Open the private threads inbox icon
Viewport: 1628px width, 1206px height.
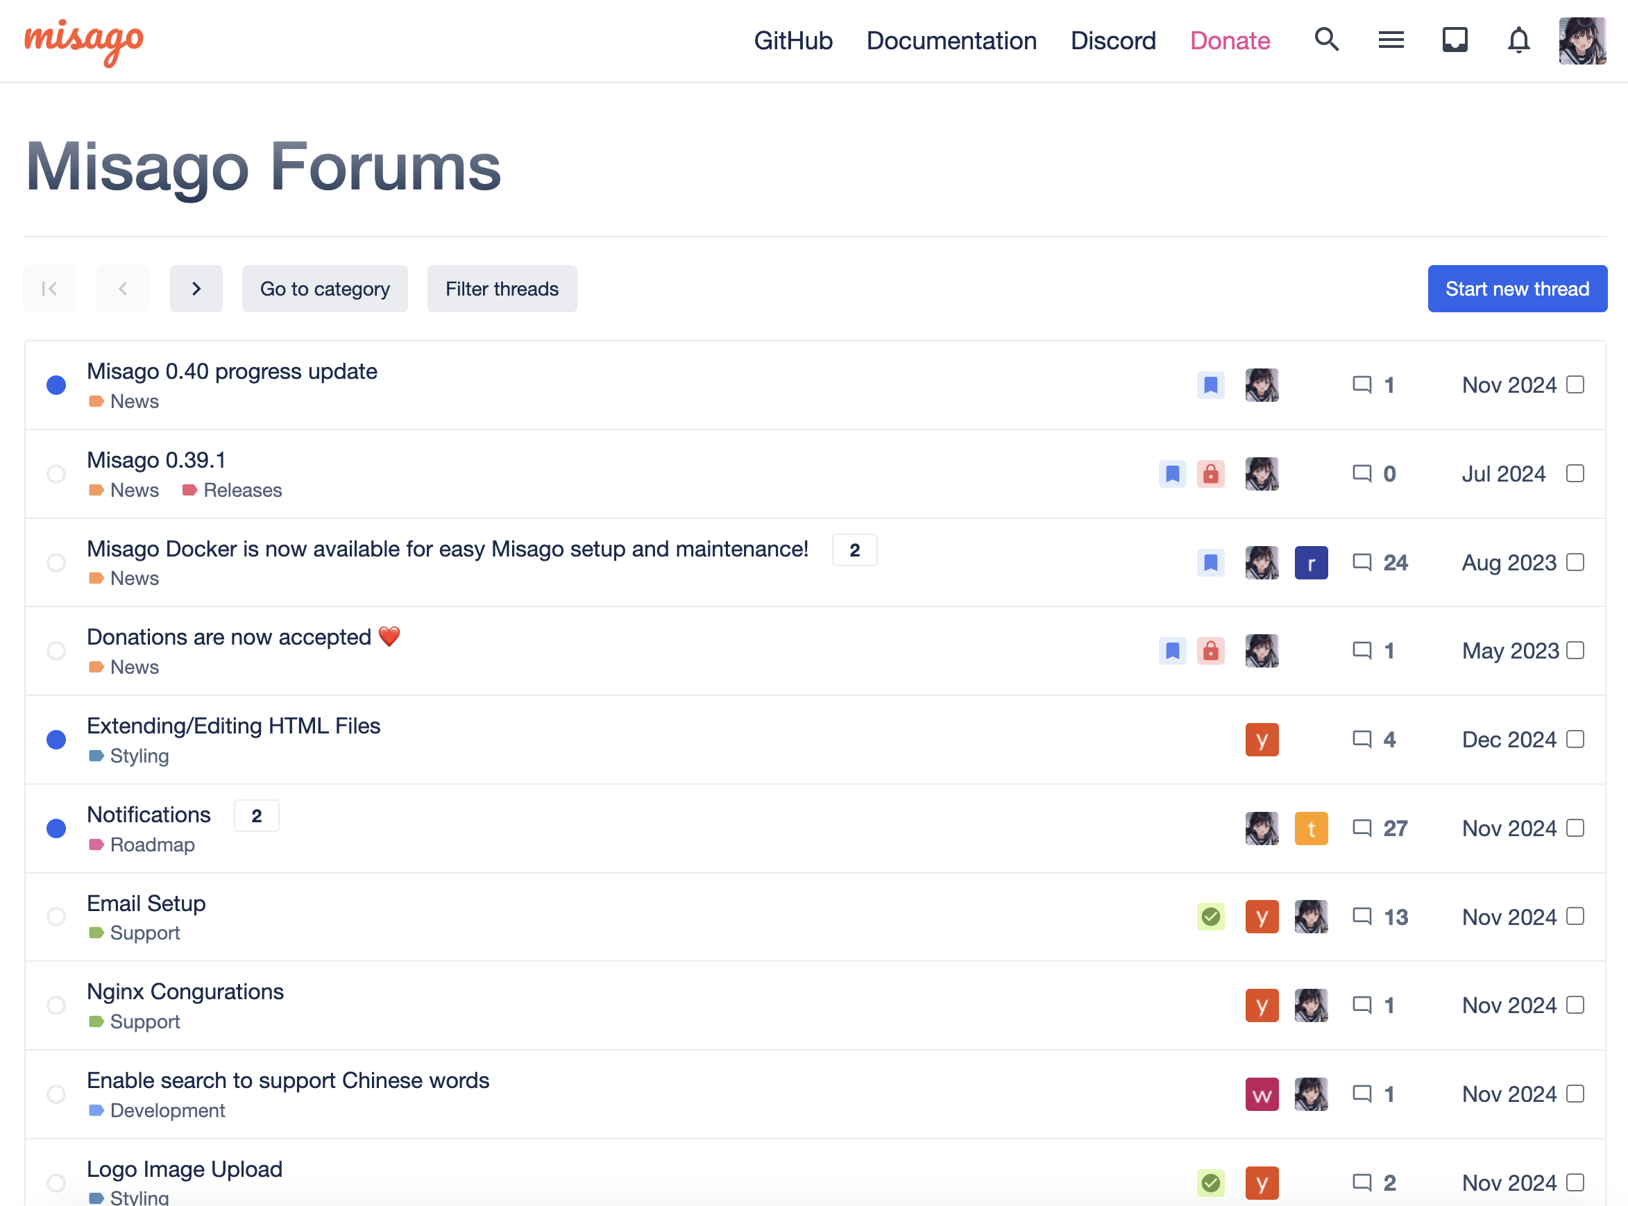(1455, 40)
